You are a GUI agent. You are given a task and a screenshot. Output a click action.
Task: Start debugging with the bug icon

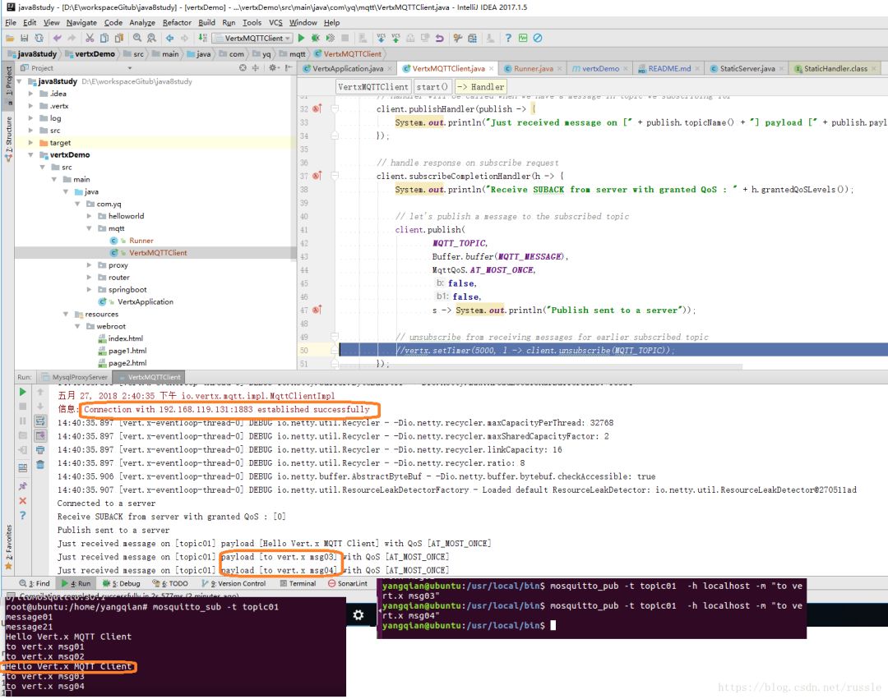click(x=316, y=38)
